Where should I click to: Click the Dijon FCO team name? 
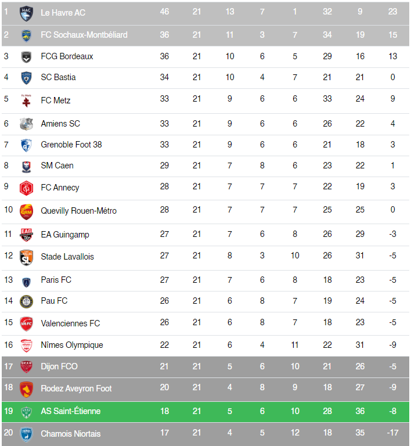pyautogui.click(x=59, y=366)
